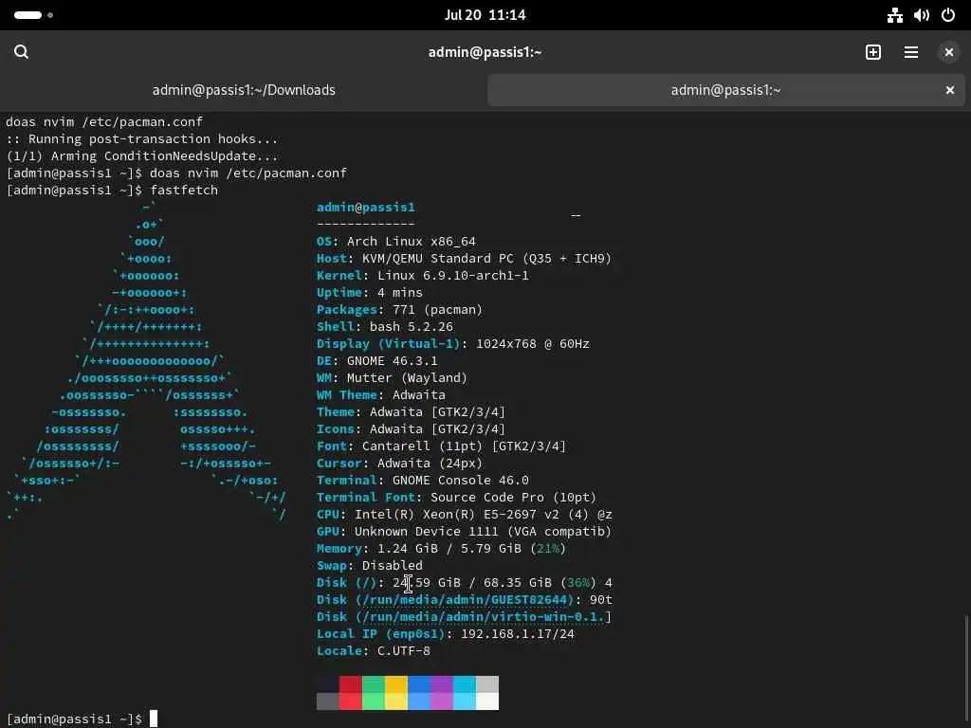Open the Activities workspace indicator
Image resolution: width=971 pixels, height=728 pixels.
click(33, 15)
